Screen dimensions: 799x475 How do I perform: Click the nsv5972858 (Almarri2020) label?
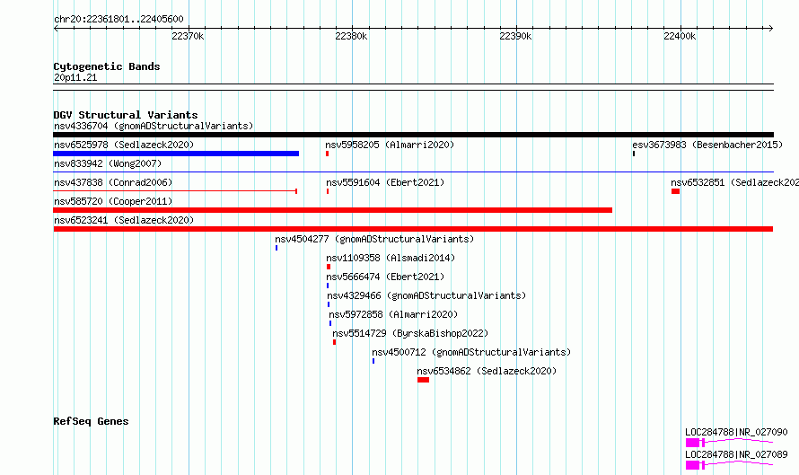393,314
